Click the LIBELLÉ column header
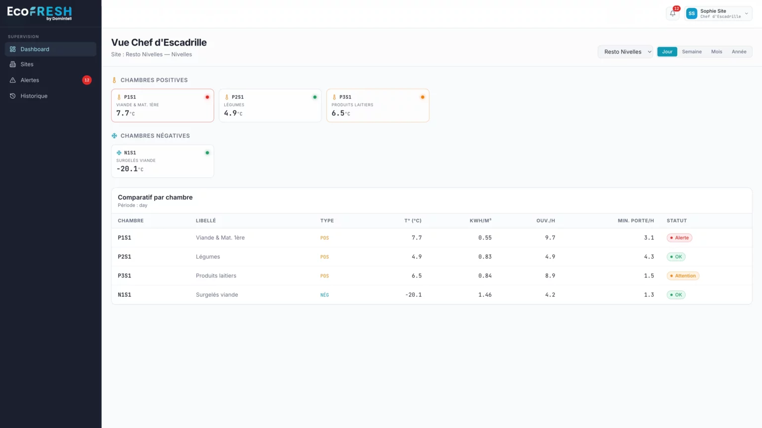Image resolution: width=762 pixels, height=428 pixels. coord(206,220)
